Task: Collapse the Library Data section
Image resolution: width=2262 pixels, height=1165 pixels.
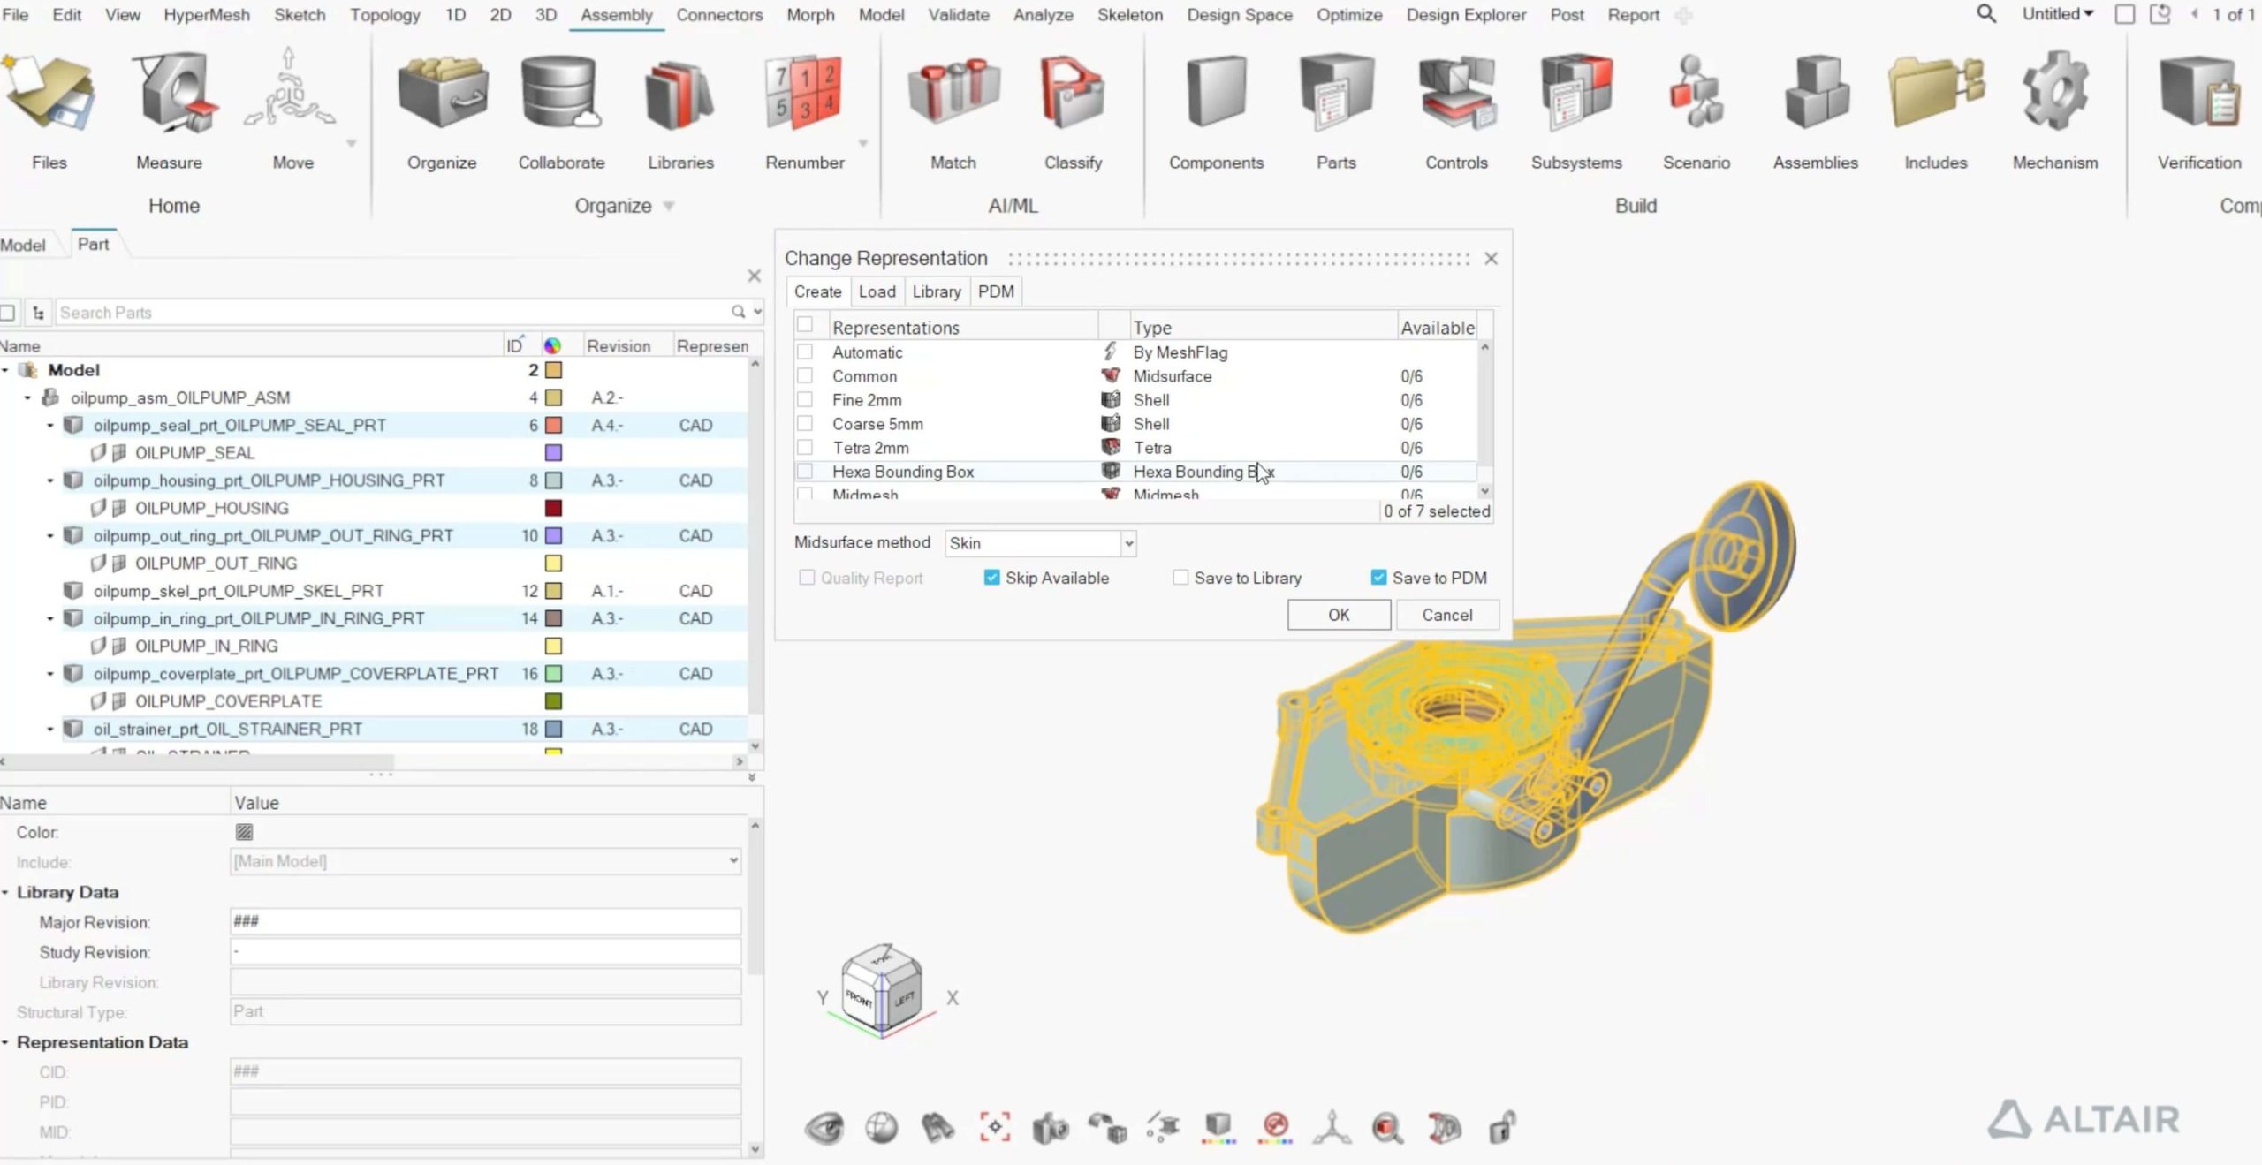Action: pyautogui.click(x=6, y=893)
